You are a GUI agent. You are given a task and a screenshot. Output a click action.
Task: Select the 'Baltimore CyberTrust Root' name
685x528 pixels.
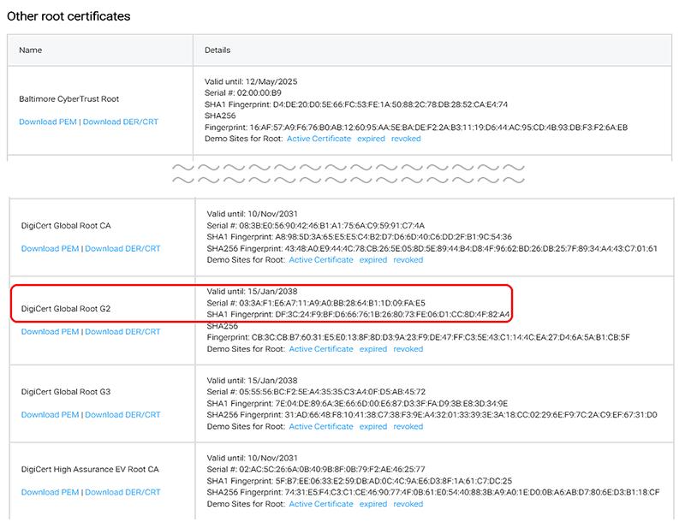(x=69, y=99)
